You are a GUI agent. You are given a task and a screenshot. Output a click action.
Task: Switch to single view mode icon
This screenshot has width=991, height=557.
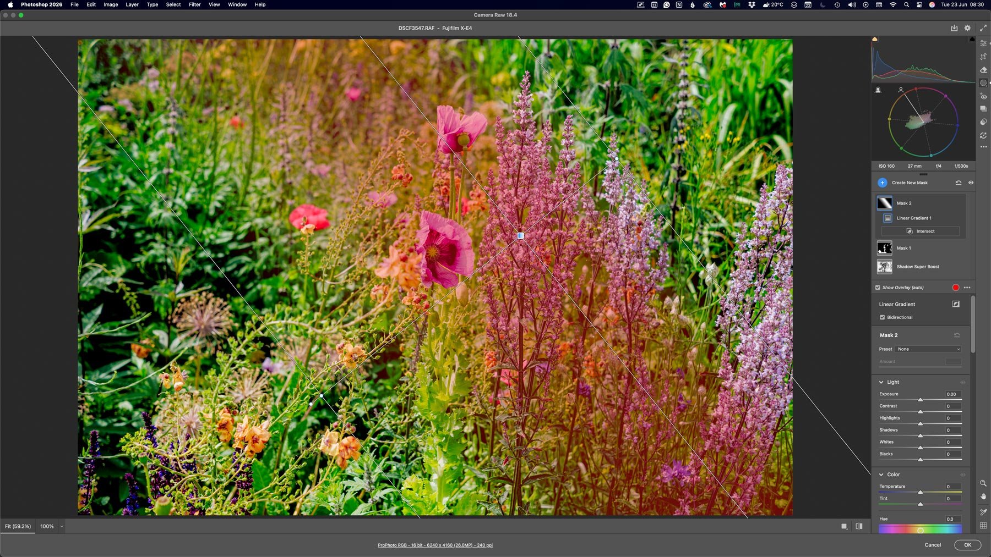coord(844,526)
